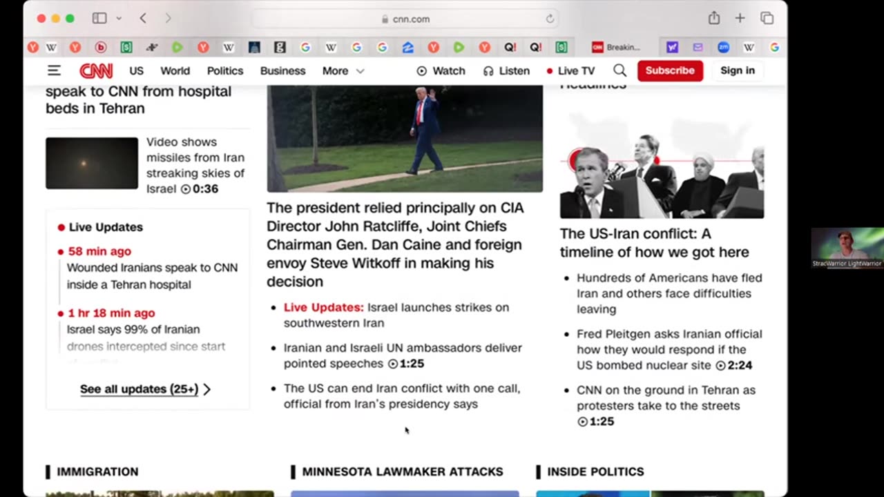The image size is (884, 497).
Task: Click the cnn.com address bar
Action: point(405,19)
